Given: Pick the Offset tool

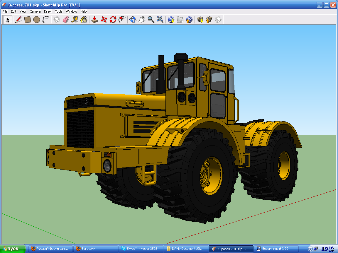Looking at the screenshot, I should [x=122, y=20].
